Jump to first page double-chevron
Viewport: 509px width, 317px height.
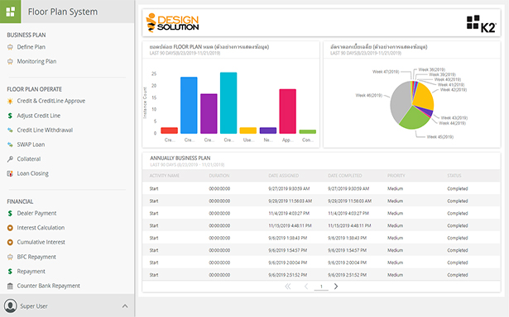288,286
